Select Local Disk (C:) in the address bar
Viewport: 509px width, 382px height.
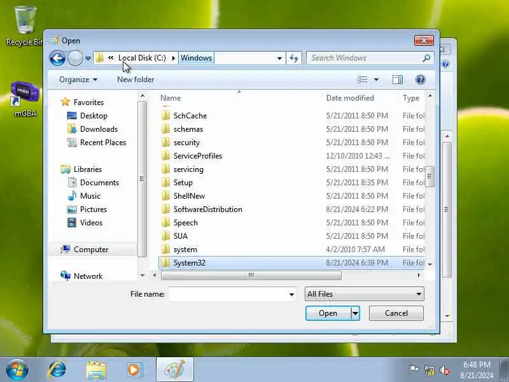[x=142, y=58]
